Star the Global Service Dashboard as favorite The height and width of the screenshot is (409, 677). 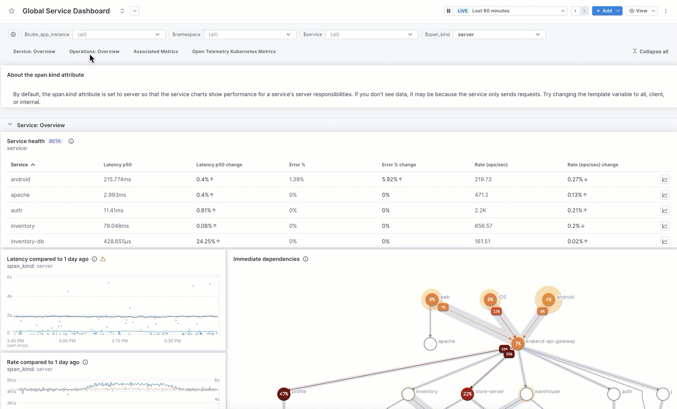(x=12, y=11)
